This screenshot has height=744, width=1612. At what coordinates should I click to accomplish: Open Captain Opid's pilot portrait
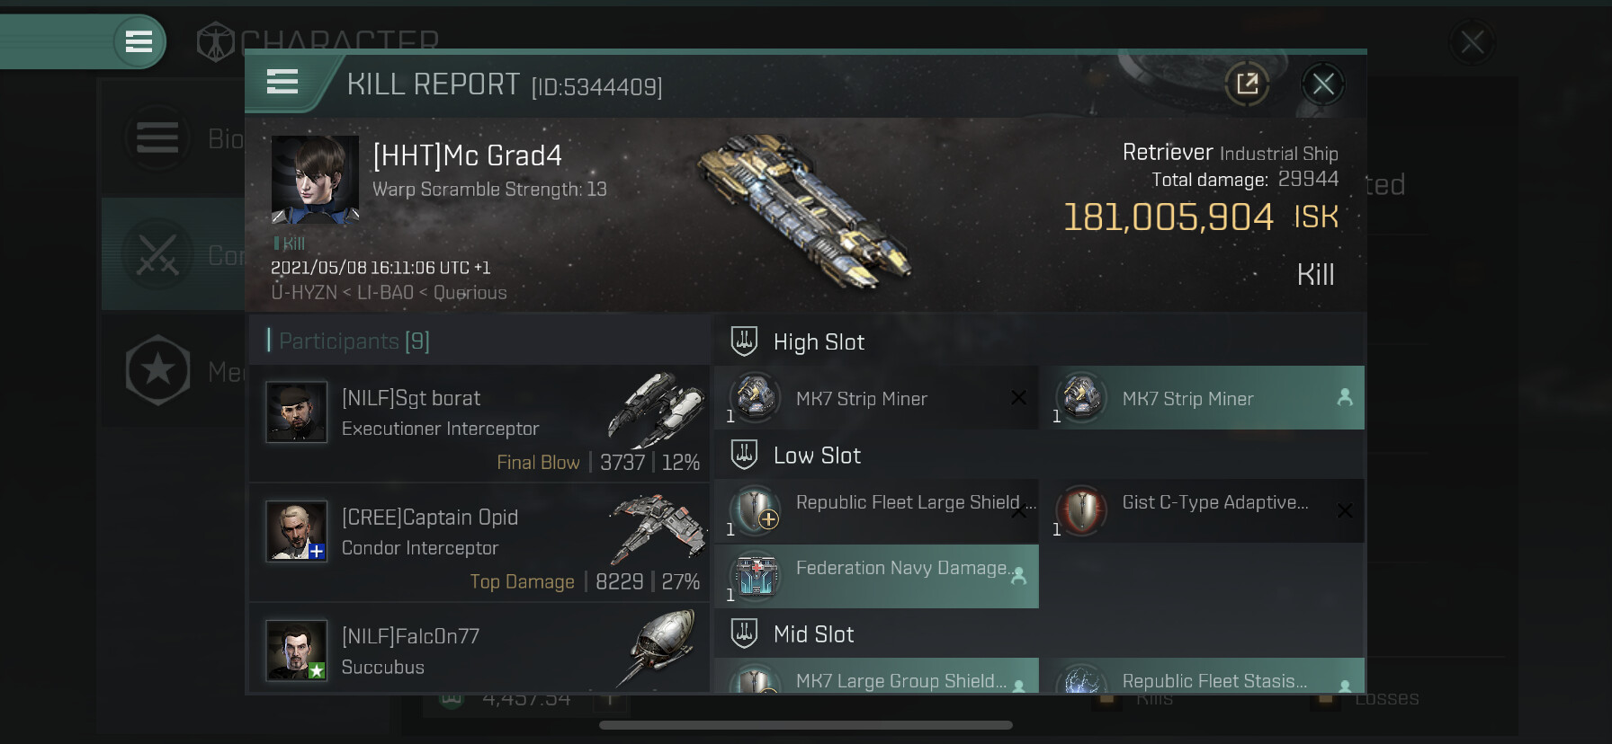(296, 531)
